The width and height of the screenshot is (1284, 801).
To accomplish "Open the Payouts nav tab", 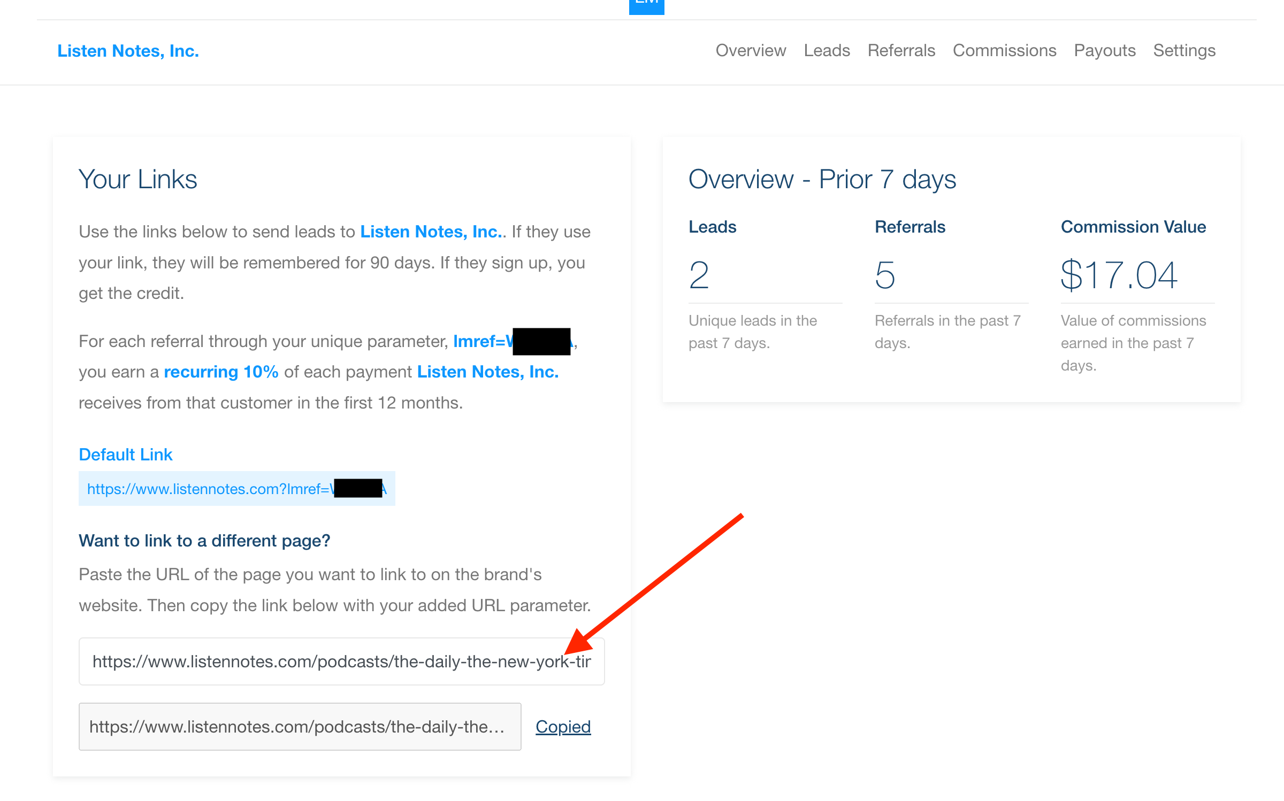I will pos(1104,50).
